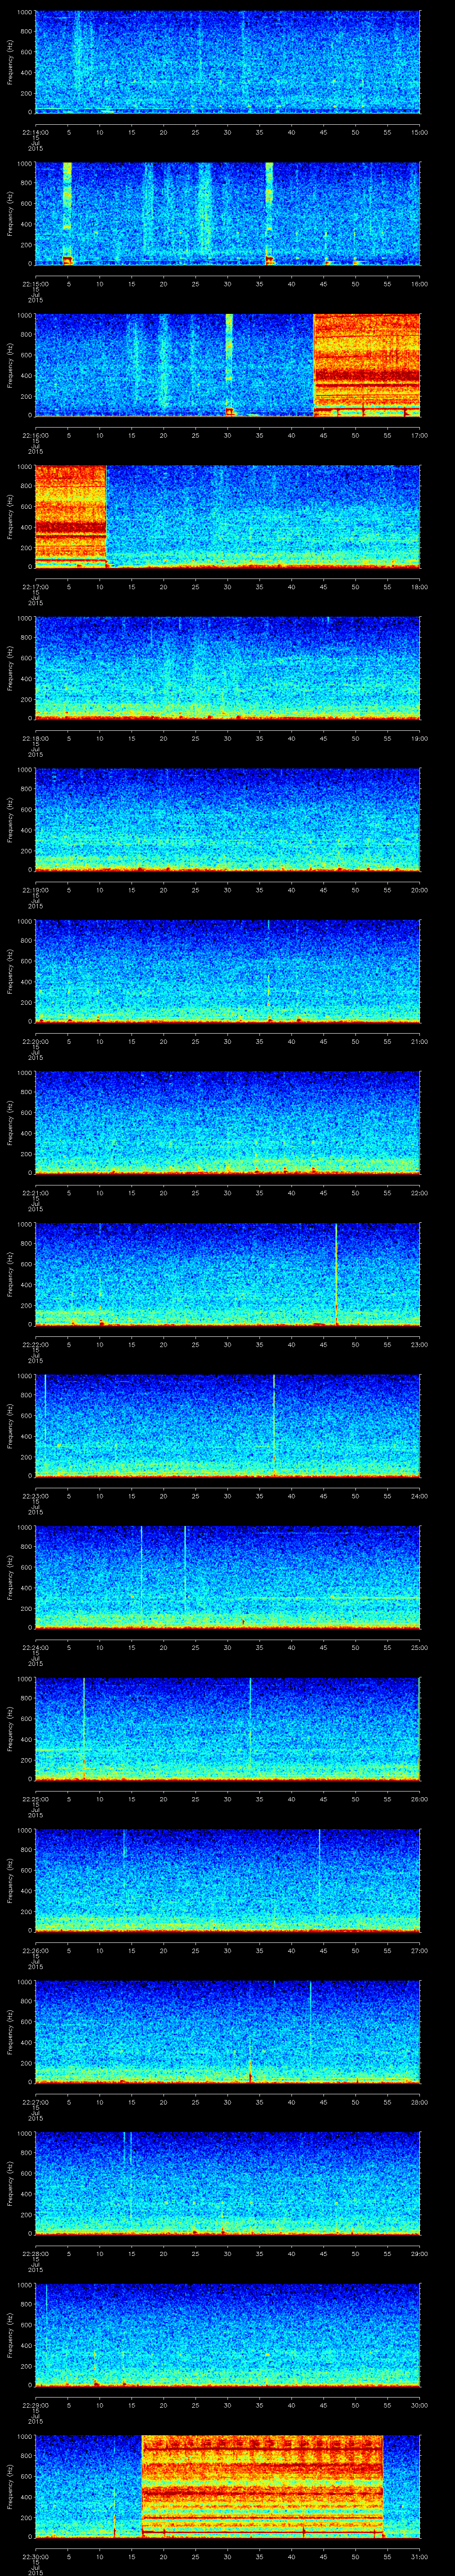Select the red noise burst in the 22:16 spectrogram
The height and width of the screenshot is (2576, 455).
[367, 365]
